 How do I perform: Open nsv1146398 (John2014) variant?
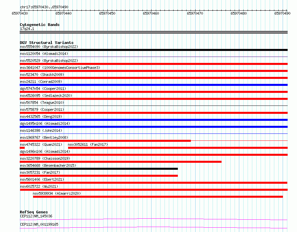(x=41, y=130)
